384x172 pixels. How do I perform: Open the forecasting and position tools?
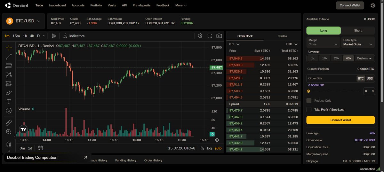[x=9, y=84]
